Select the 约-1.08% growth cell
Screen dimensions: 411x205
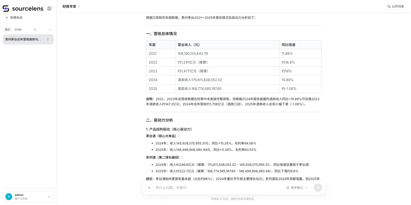[300, 89]
